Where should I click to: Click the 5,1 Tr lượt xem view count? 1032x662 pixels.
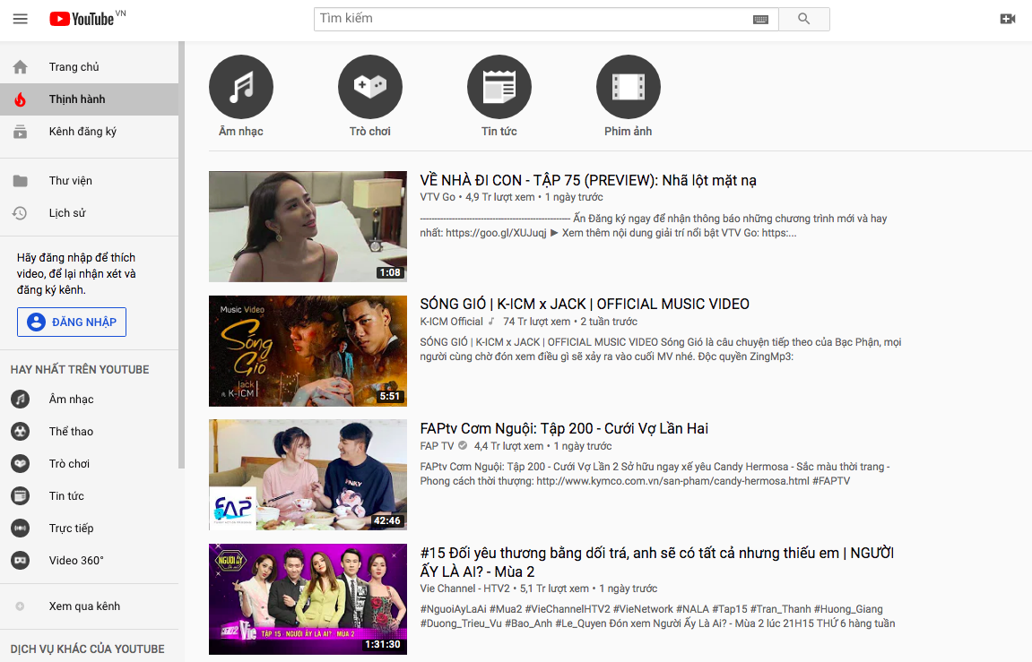[554, 589]
